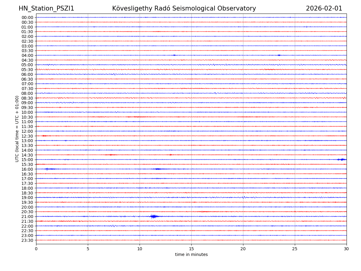Click the UTC local time y-axis label
This screenshot has width=361, height=271.
click(17, 129)
